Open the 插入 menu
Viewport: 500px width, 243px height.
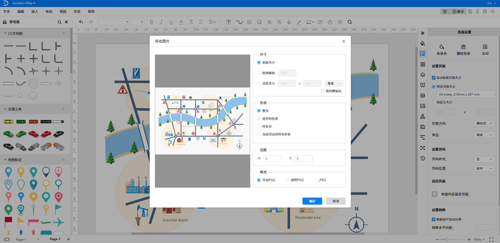[35, 11]
